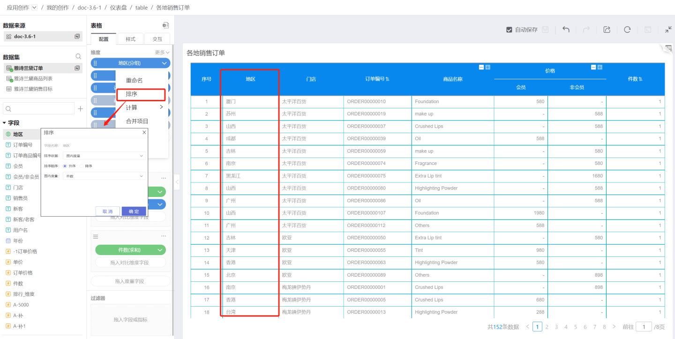Choose 排序 from the context menu
This screenshot has width=675, height=339.
point(132,94)
